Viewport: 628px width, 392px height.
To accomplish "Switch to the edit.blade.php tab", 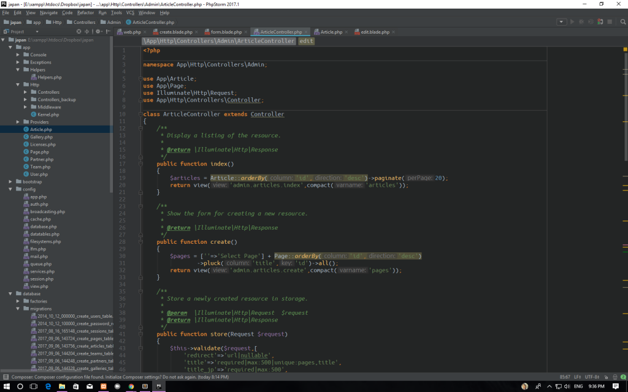I will [x=374, y=32].
